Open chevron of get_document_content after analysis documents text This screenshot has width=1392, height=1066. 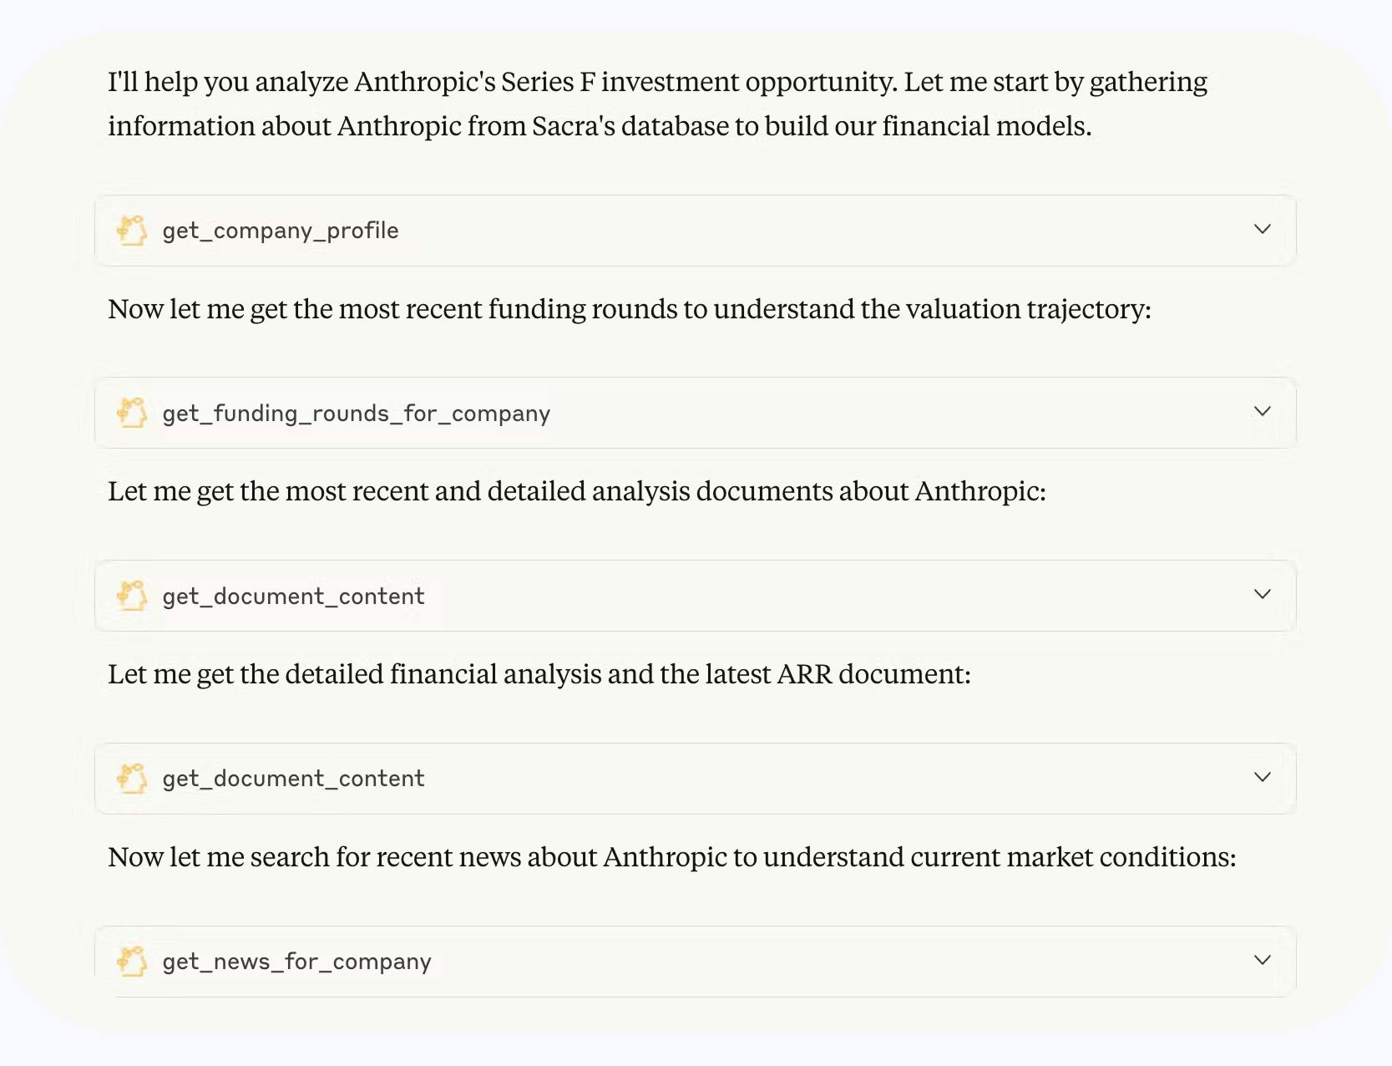(1263, 594)
